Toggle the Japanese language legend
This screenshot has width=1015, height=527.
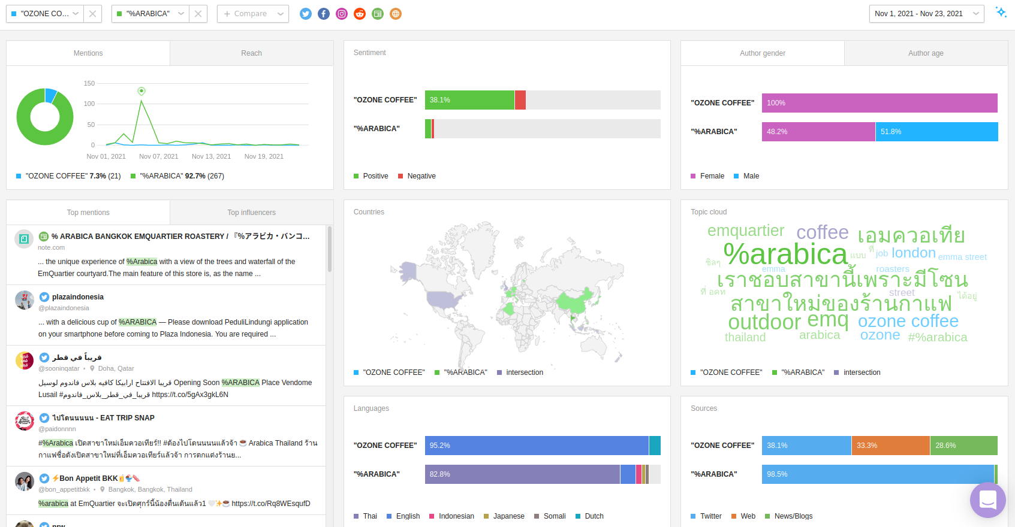click(504, 516)
